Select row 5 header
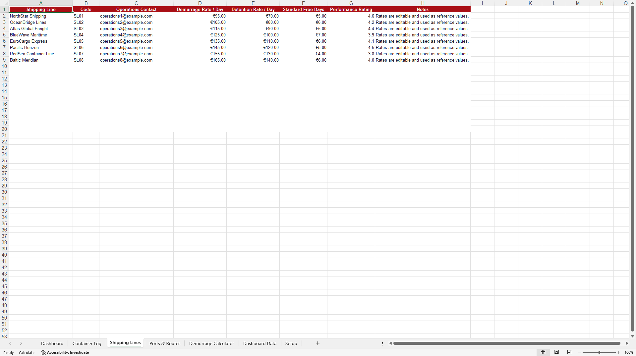The height and width of the screenshot is (356, 636). coord(4,35)
